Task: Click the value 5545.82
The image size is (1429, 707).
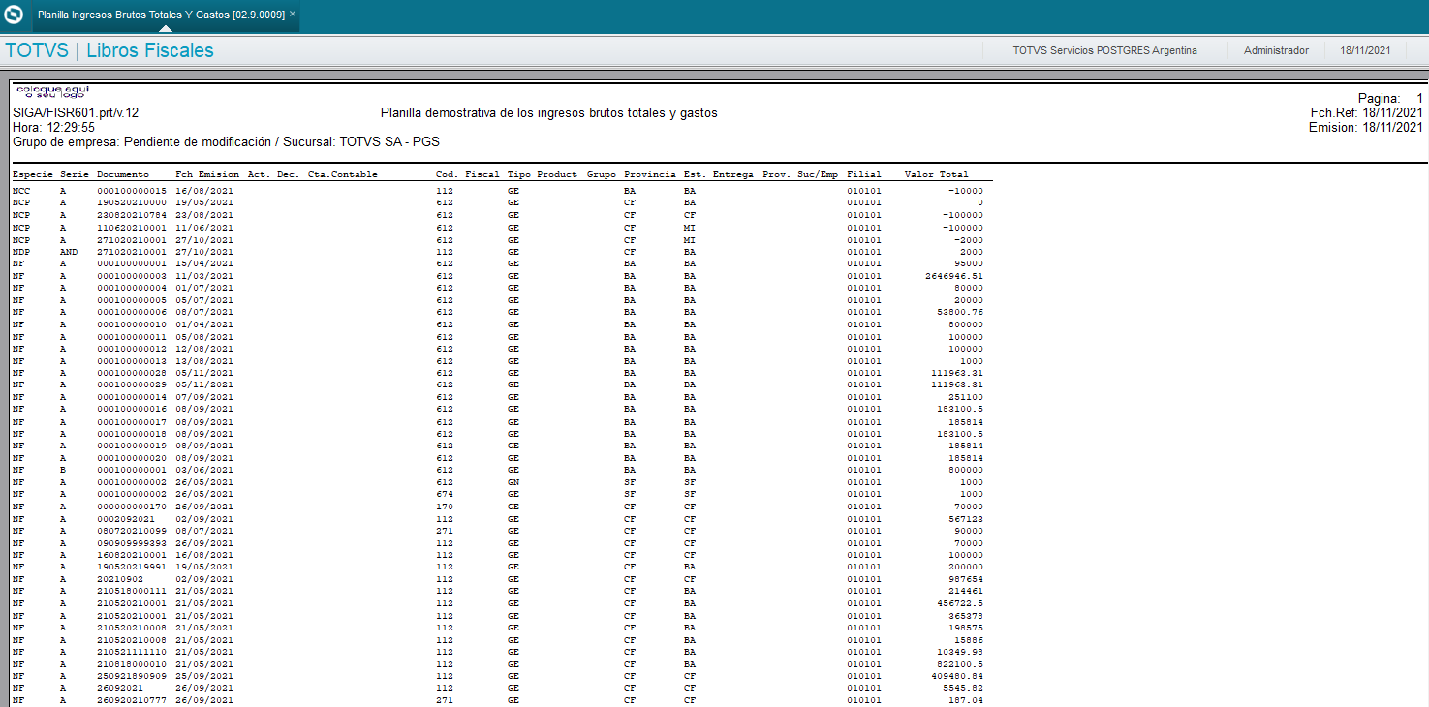Action: click(963, 689)
